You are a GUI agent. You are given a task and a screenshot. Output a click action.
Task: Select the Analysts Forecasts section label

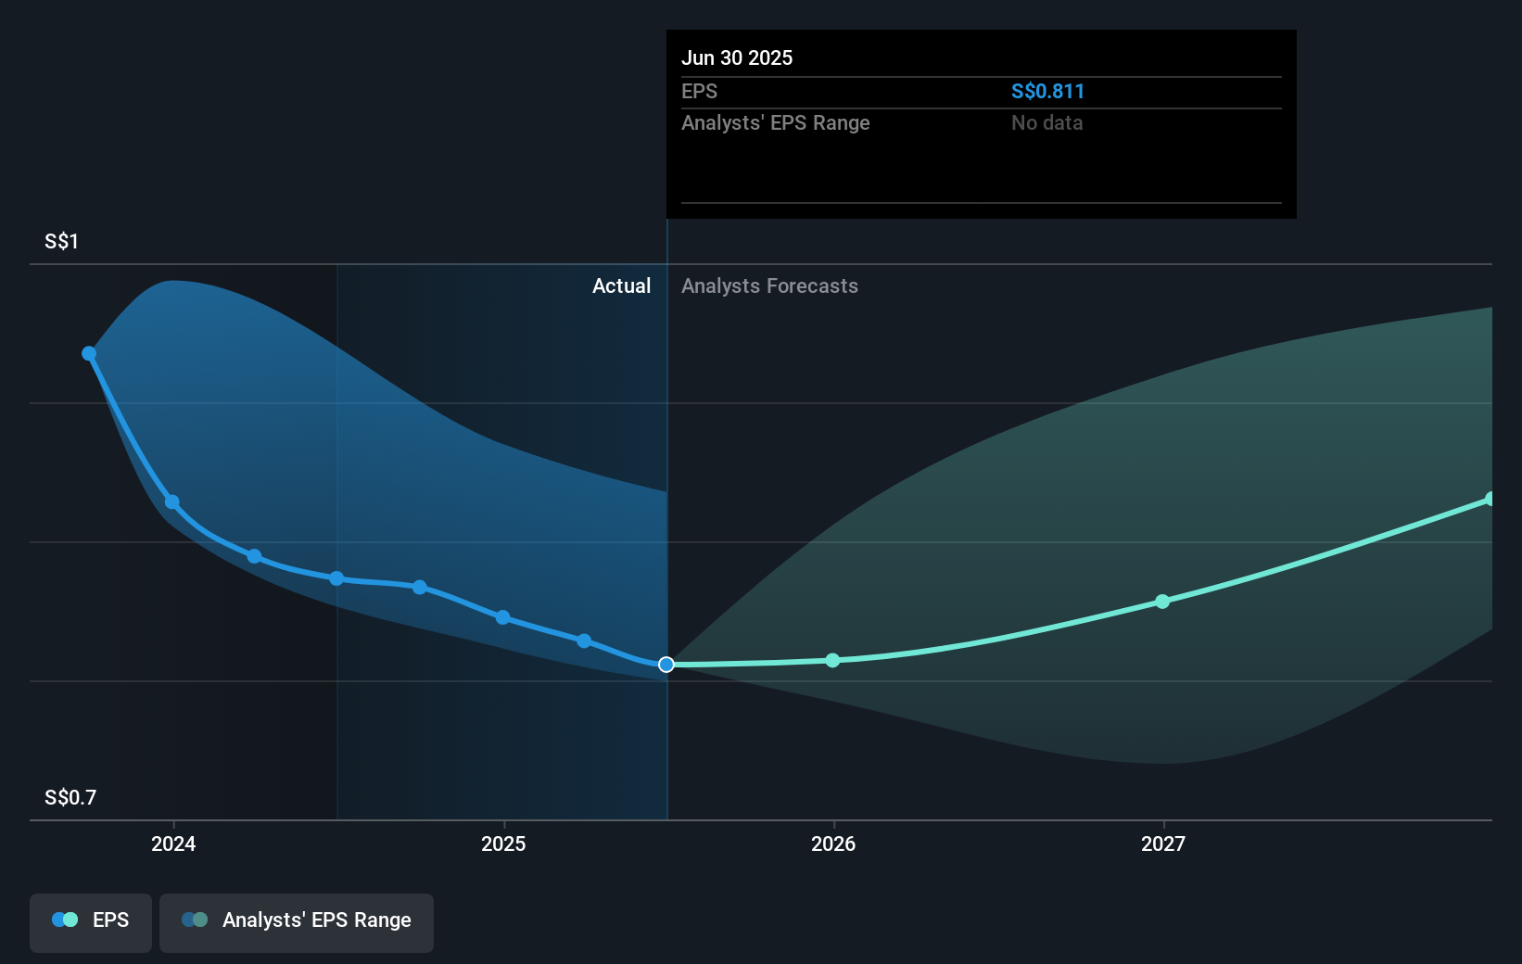[x=769, y=285]
